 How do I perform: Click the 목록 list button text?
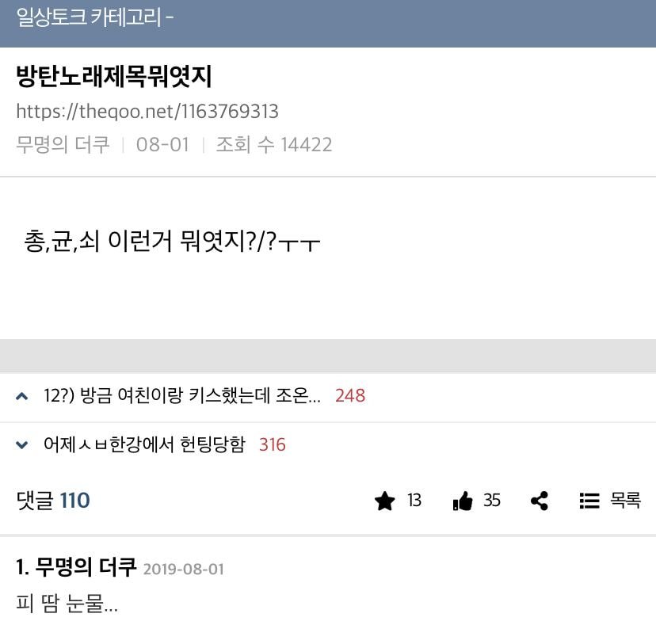(625, 500)
